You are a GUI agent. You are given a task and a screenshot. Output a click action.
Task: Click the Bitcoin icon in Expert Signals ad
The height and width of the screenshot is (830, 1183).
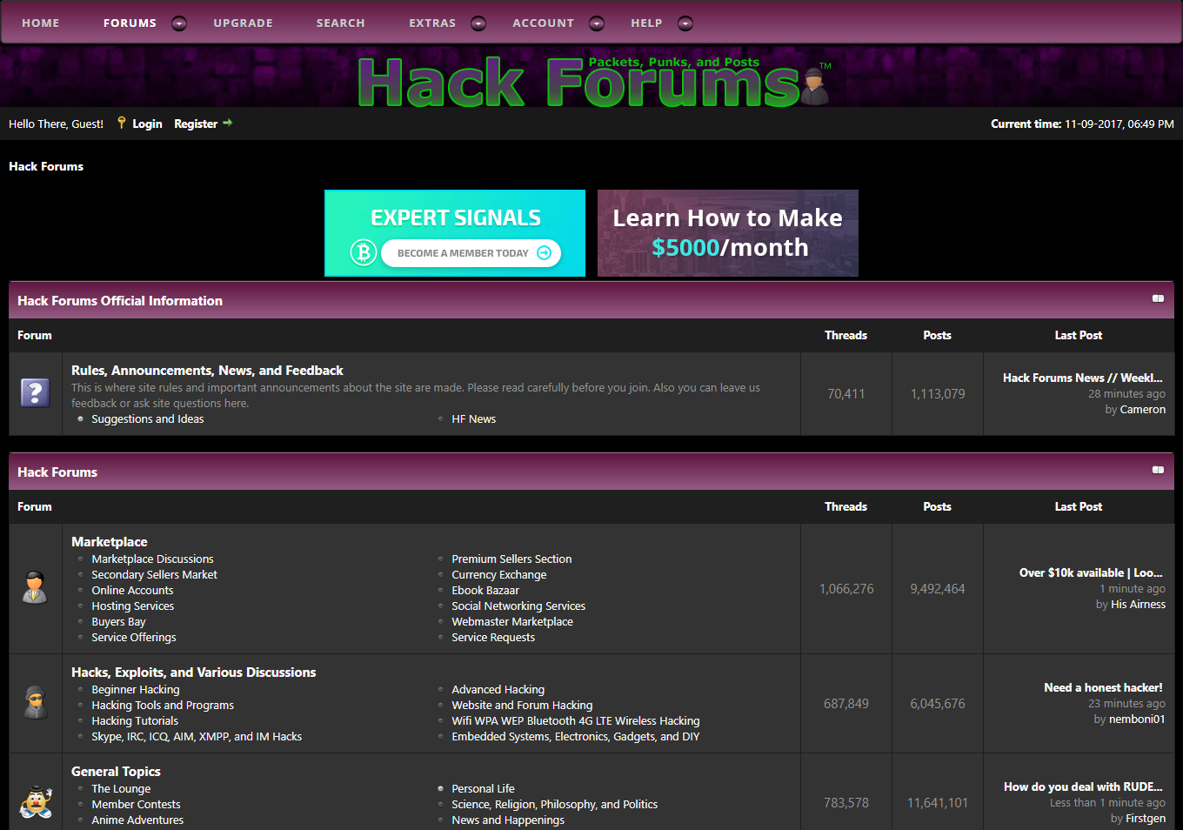pos(363,252)
